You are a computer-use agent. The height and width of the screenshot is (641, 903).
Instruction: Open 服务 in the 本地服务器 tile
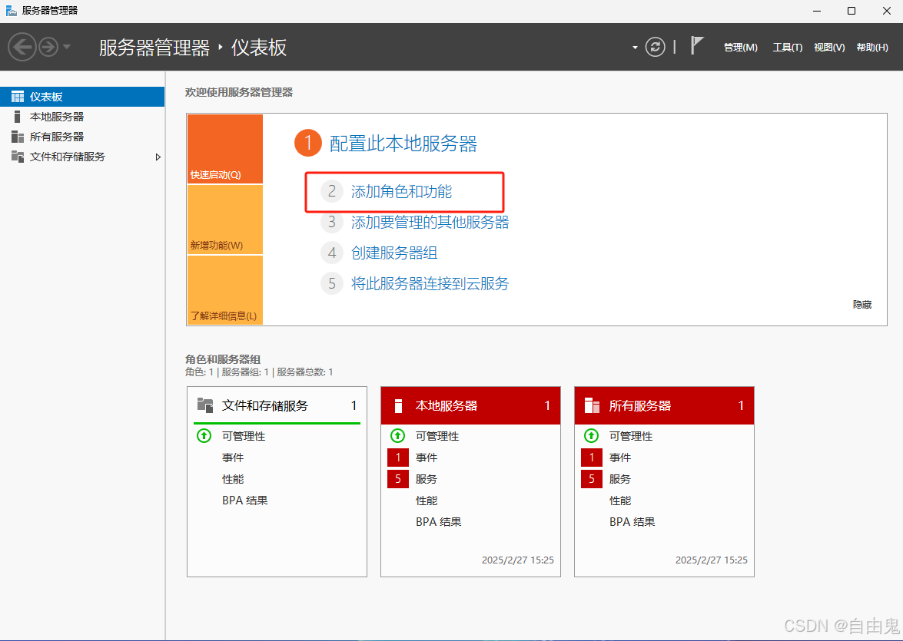click(x=427, y=479)
